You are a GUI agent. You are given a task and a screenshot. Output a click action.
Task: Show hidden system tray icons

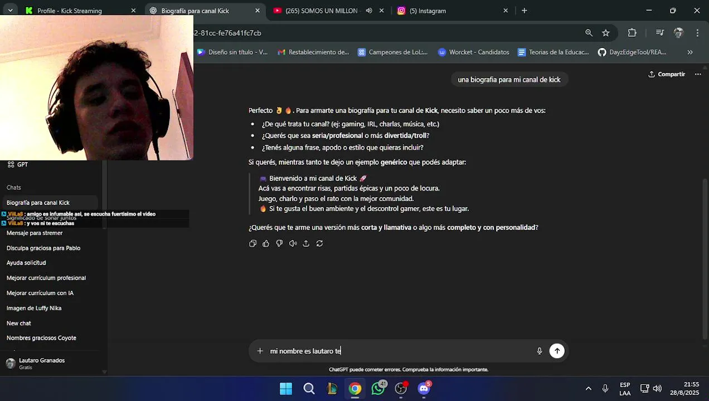[x=588, y=389]
